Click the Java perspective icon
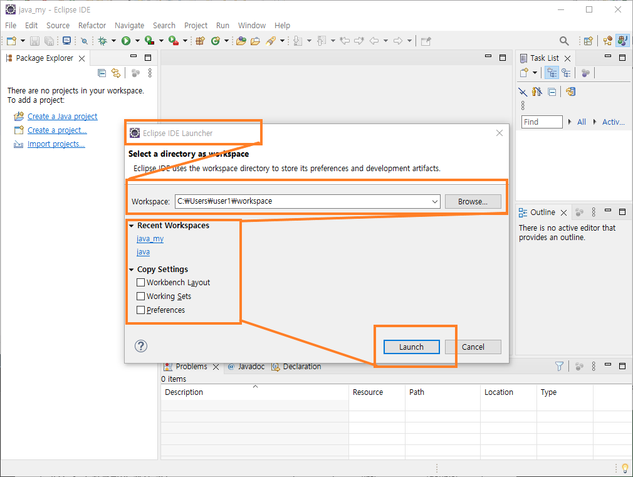 [622, 41]
